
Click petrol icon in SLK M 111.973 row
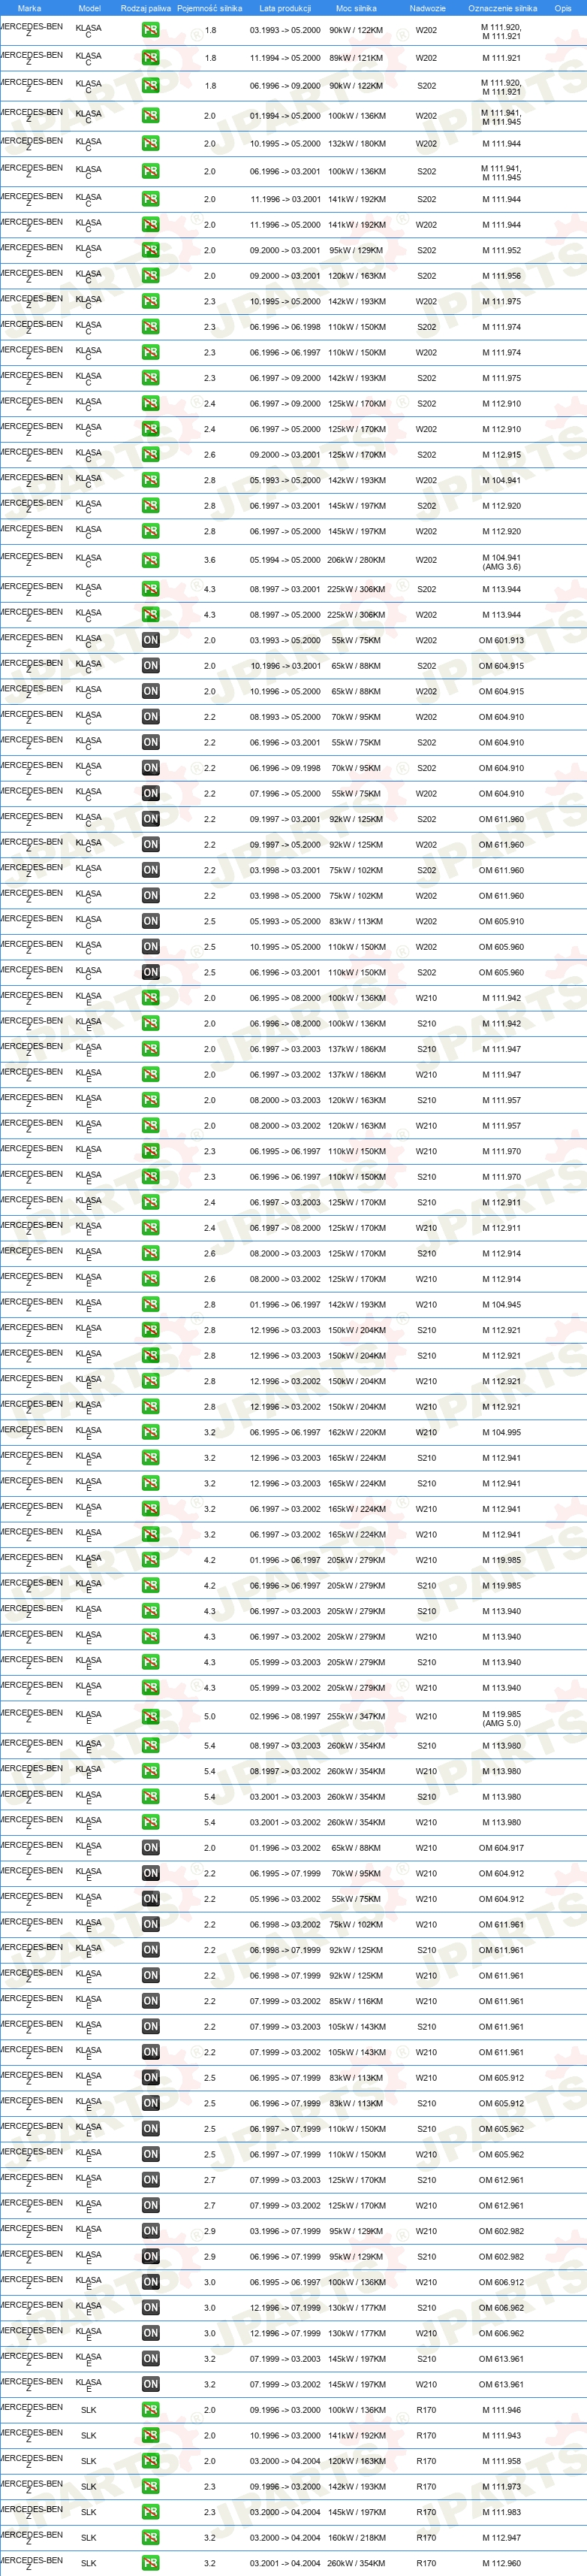pyautogui.click(x=151, y=2487)
